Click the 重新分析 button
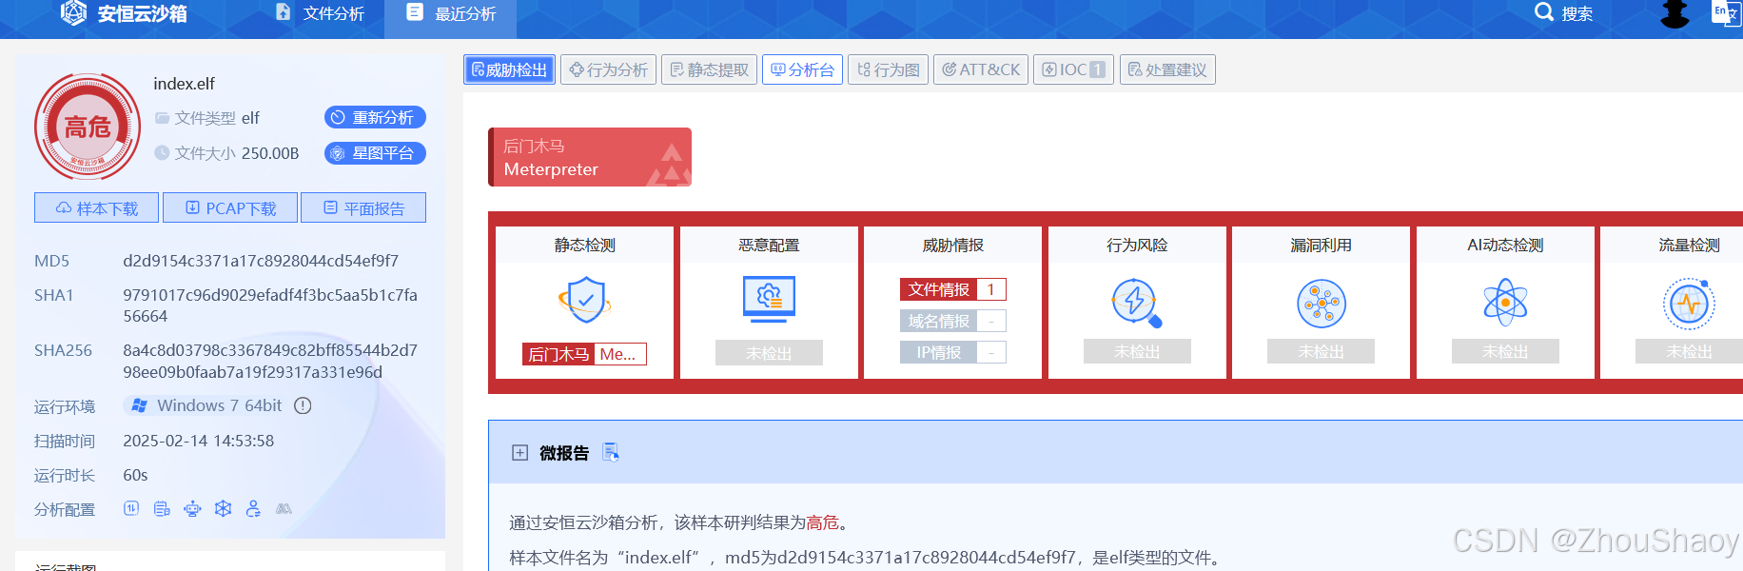 click(375, 117)
